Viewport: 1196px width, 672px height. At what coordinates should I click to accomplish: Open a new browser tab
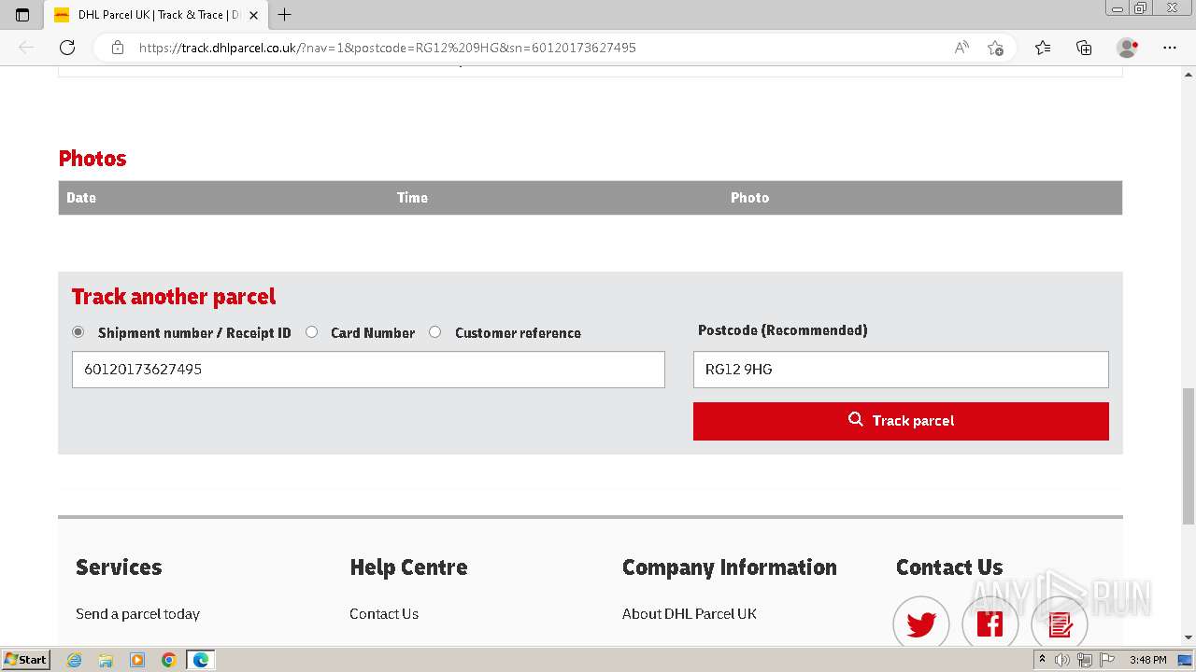(x=285, y=15)
